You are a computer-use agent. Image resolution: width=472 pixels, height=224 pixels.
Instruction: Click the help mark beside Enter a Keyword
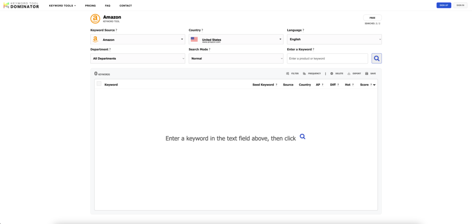pyautogui.click(x=313, y=50)
